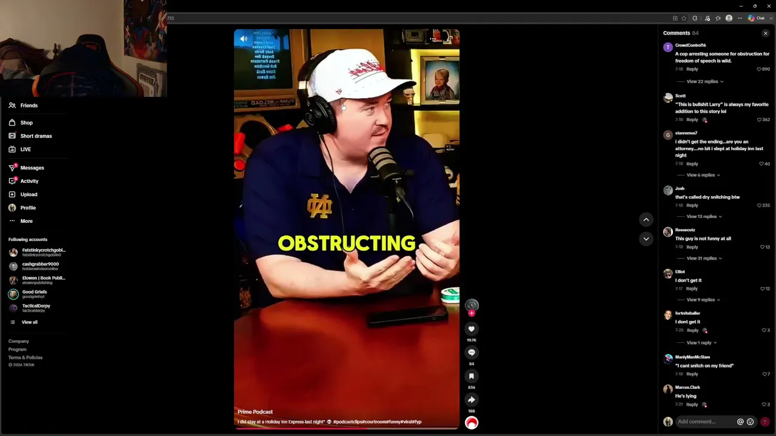Expand View 13 replies
This screenshot has width=776, height=436.
click(704, 217)
